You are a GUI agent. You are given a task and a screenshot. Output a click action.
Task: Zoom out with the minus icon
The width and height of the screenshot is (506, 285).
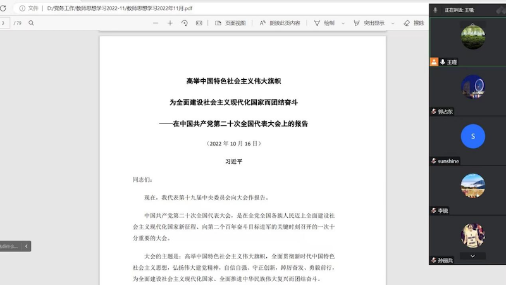coord(156,23)
